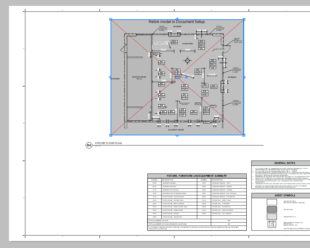This screenshot has width=310, height=248.
Task: Select the entry door callout text
Action: [238, 40]
